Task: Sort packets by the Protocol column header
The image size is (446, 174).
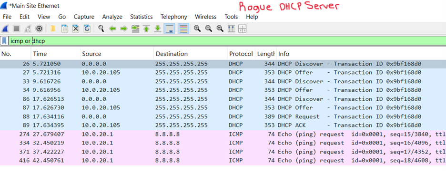Action: (241, 54)
